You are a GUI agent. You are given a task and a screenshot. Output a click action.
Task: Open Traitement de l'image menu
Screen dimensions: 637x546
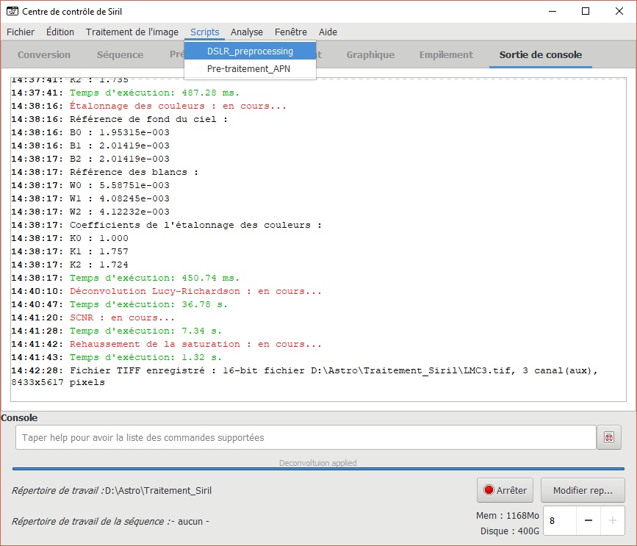(x=132, y=32)
